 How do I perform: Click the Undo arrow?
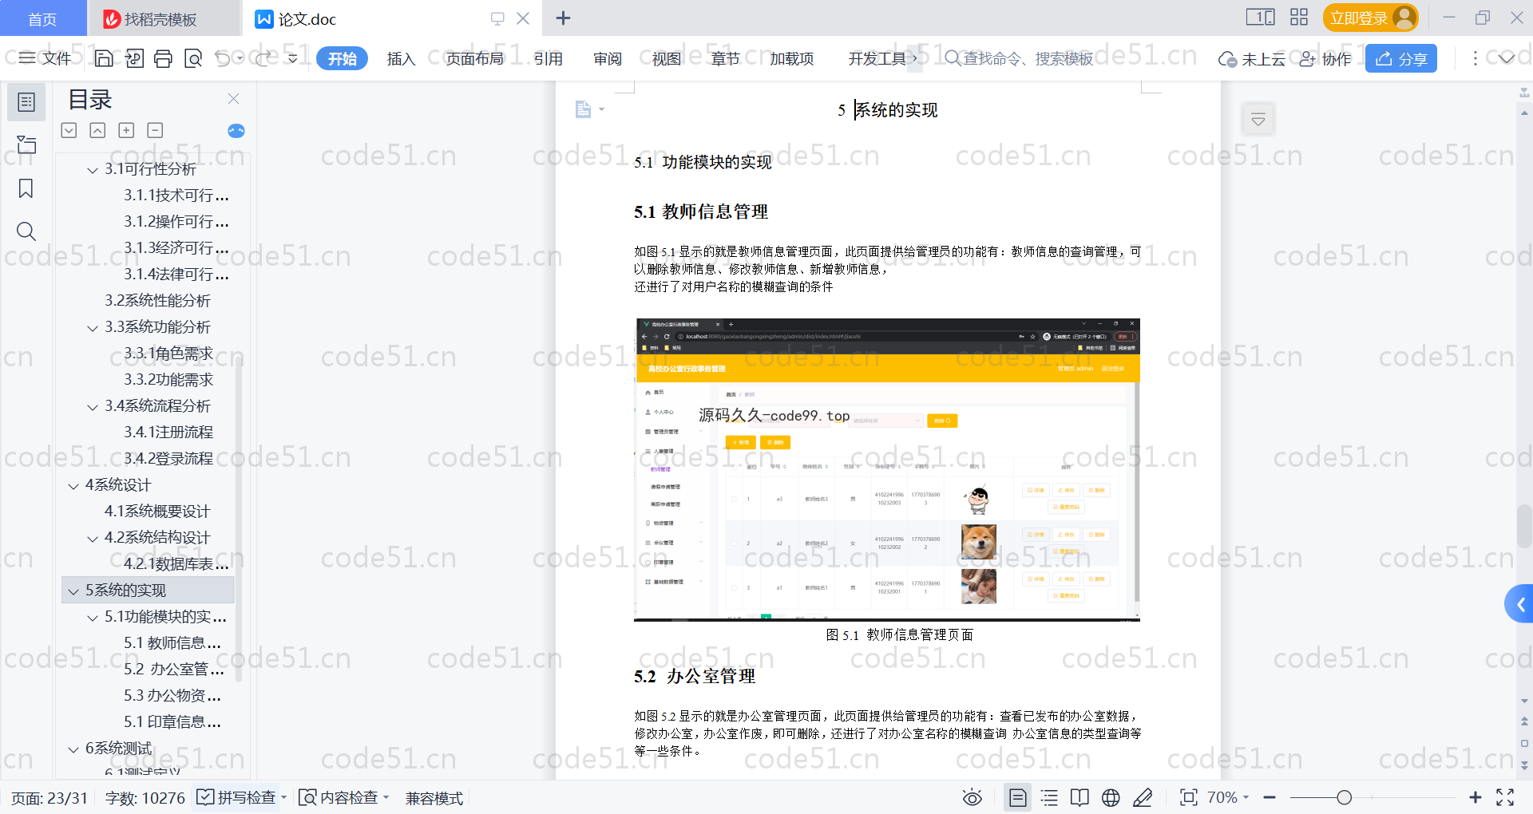[223, 58]
